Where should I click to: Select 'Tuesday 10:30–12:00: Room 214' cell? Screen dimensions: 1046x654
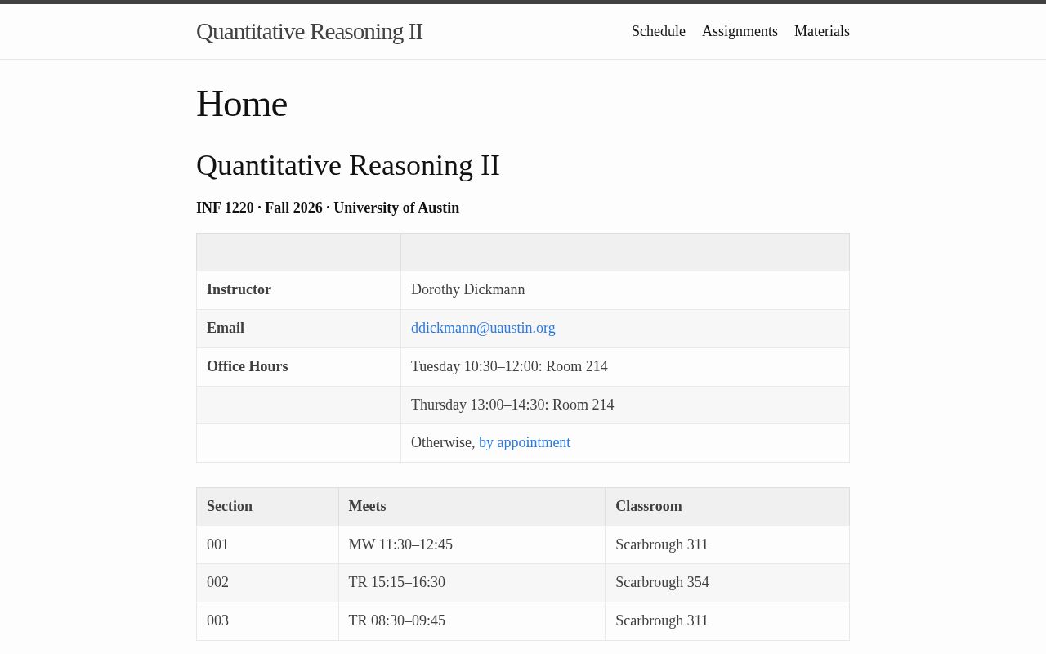(625, 367)
